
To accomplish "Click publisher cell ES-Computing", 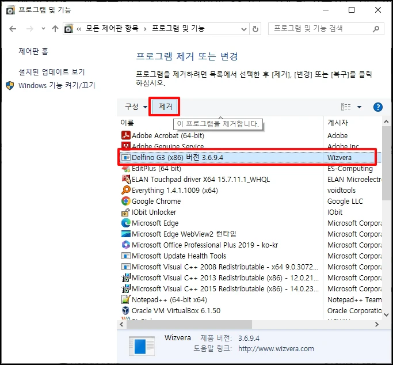I will (x=350, y=169).
